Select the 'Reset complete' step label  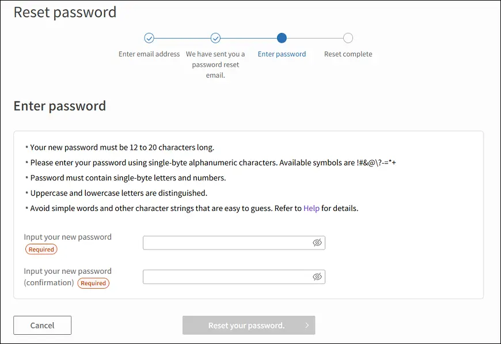pos(348,54)
